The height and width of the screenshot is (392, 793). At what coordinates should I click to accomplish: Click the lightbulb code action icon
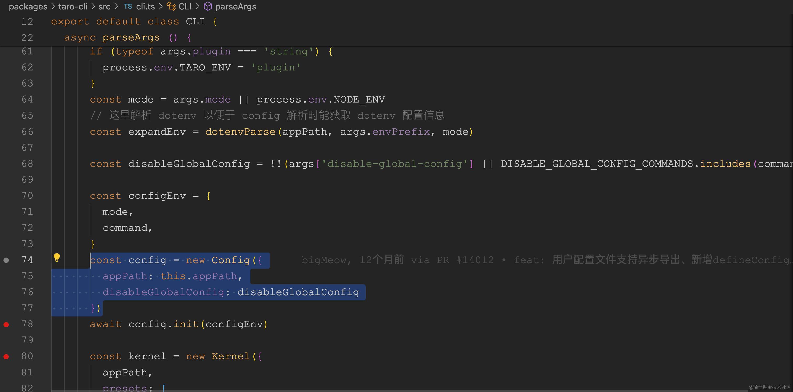tap(57, 257)
